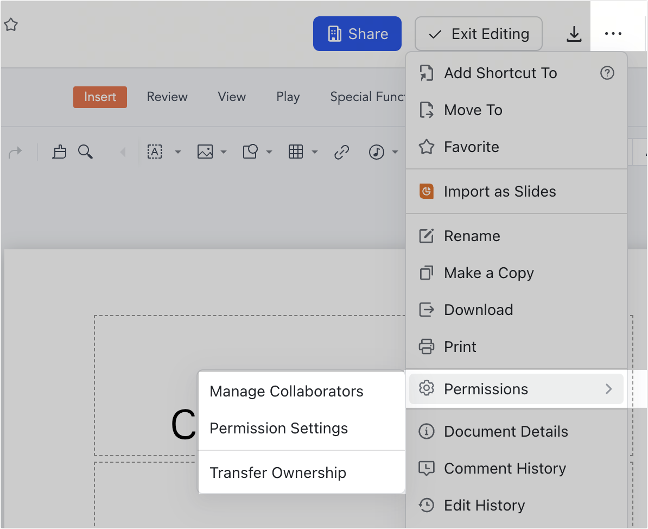Screen dimensions: 648x529
Task: Click the blue Share button
Action: [357, 34]
